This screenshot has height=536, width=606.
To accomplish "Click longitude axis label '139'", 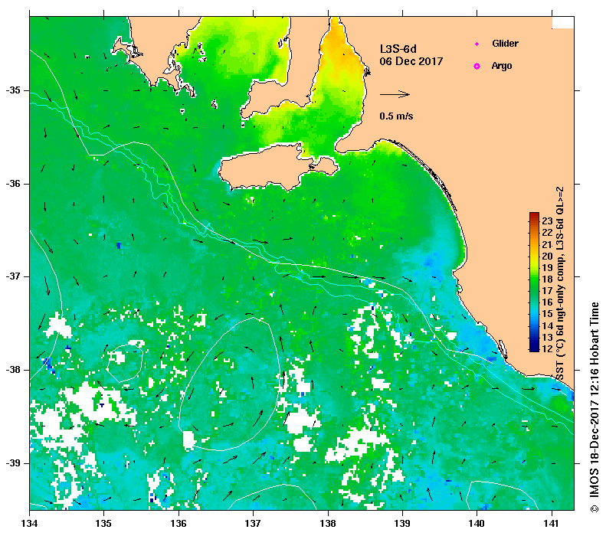I will pyautogui.click(x=403, y=524).
